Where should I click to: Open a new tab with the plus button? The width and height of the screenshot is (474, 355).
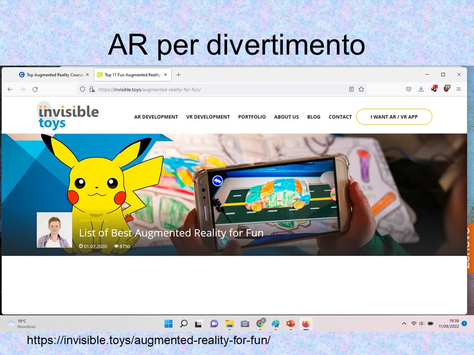click(x=178, y=75)
